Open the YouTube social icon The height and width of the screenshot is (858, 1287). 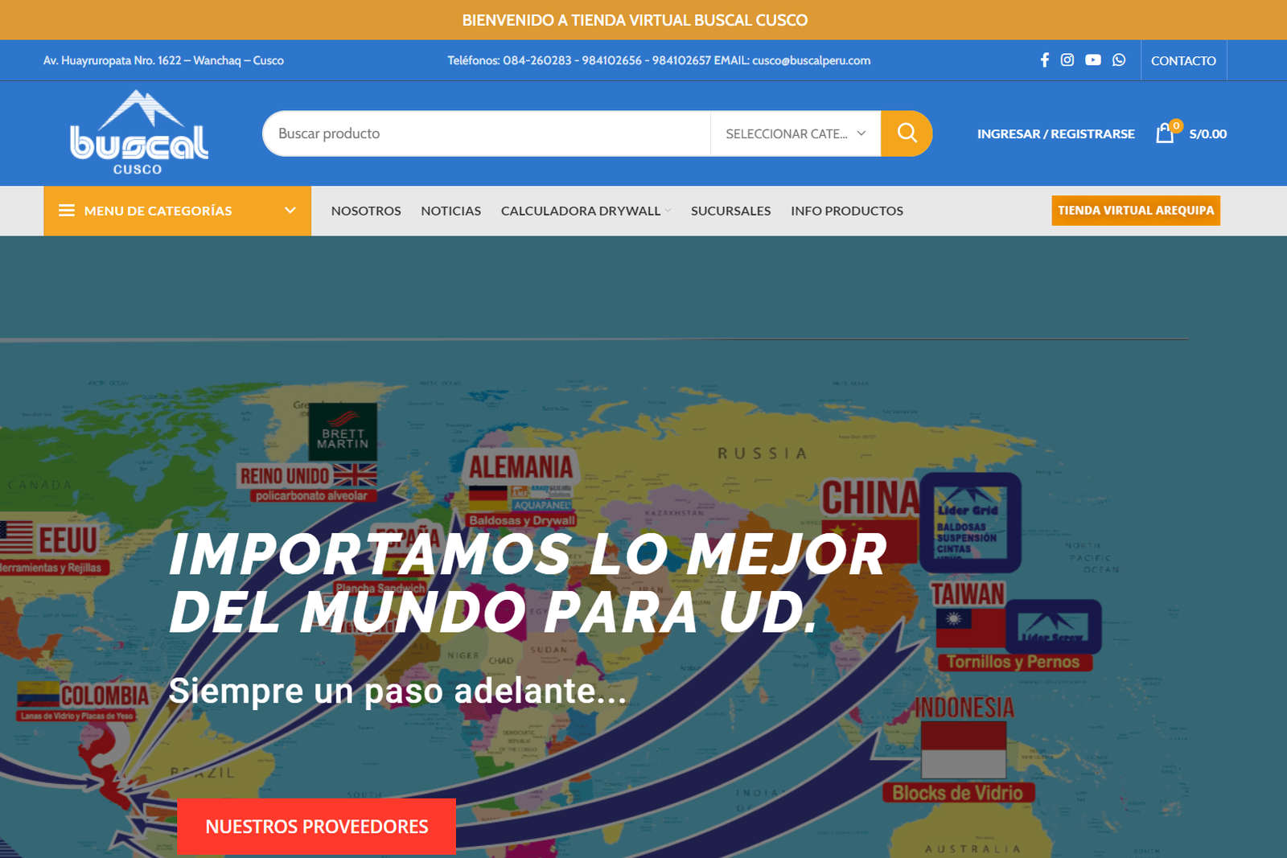pos(1092,60)
